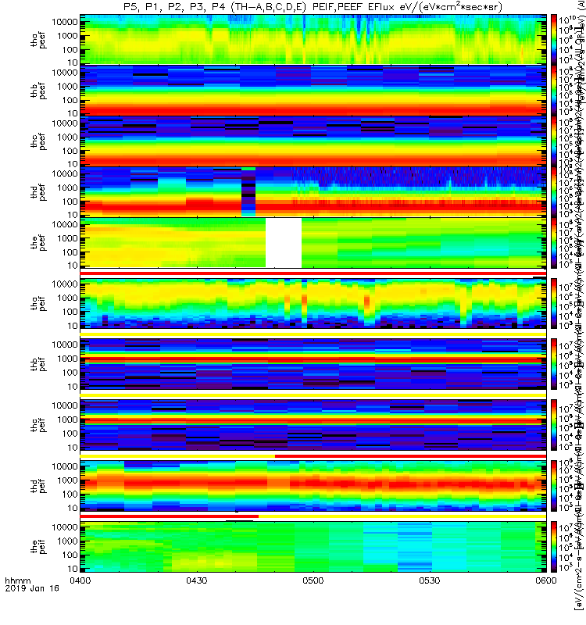The height and width of the screenshot is (625, 586).
Task: Click the 0500 time axis label
Action: [x=313, y=580]
